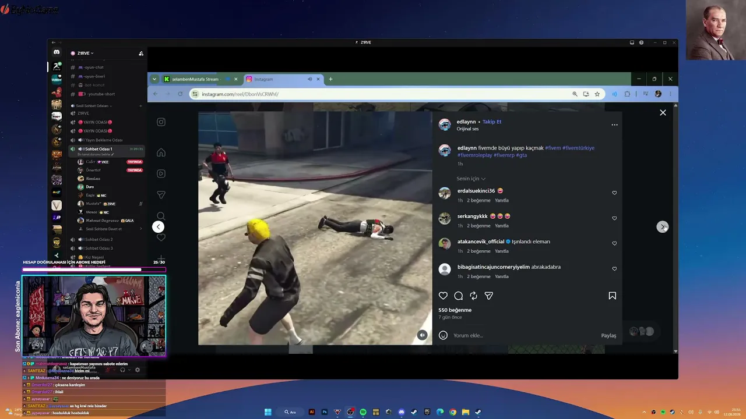Reply to atakancevik_official's comment with Yanıtla
746x419 pixels.
coord(502,251)
